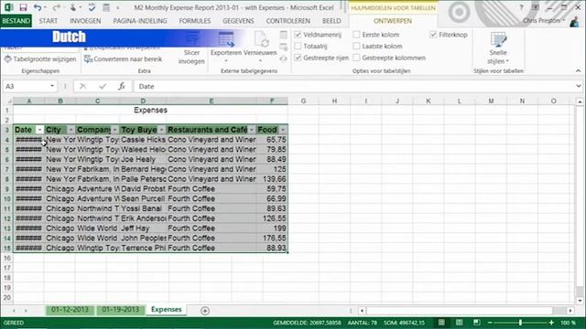This screenshot has height=329, width=586.
Task: Open the Name Box dropdown arrow
Action: click(52, 86)
